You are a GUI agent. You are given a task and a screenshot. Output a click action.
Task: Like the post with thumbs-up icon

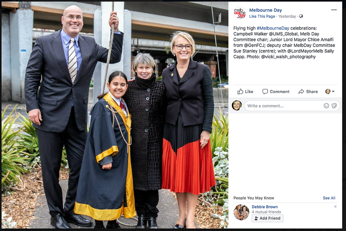pos(245,91)
